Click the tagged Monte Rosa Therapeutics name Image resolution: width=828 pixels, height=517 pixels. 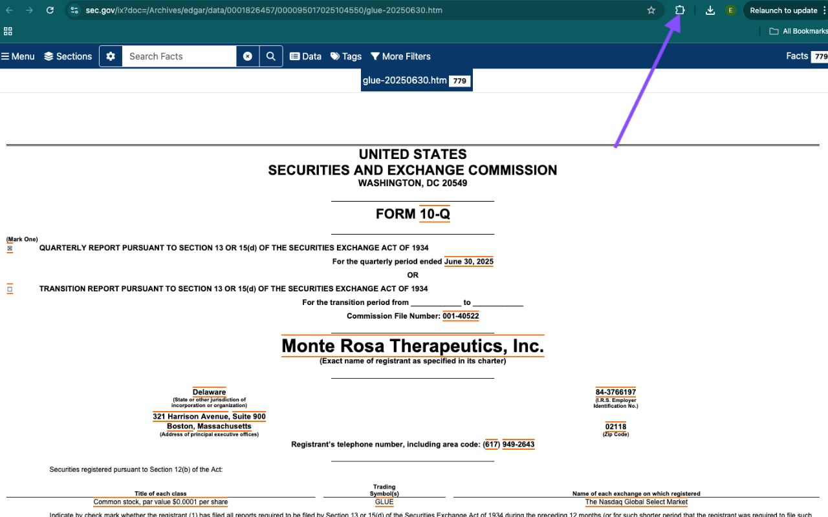[x=413, y=346]
